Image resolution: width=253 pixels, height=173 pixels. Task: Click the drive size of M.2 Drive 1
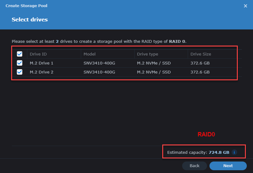click(200, 63)
